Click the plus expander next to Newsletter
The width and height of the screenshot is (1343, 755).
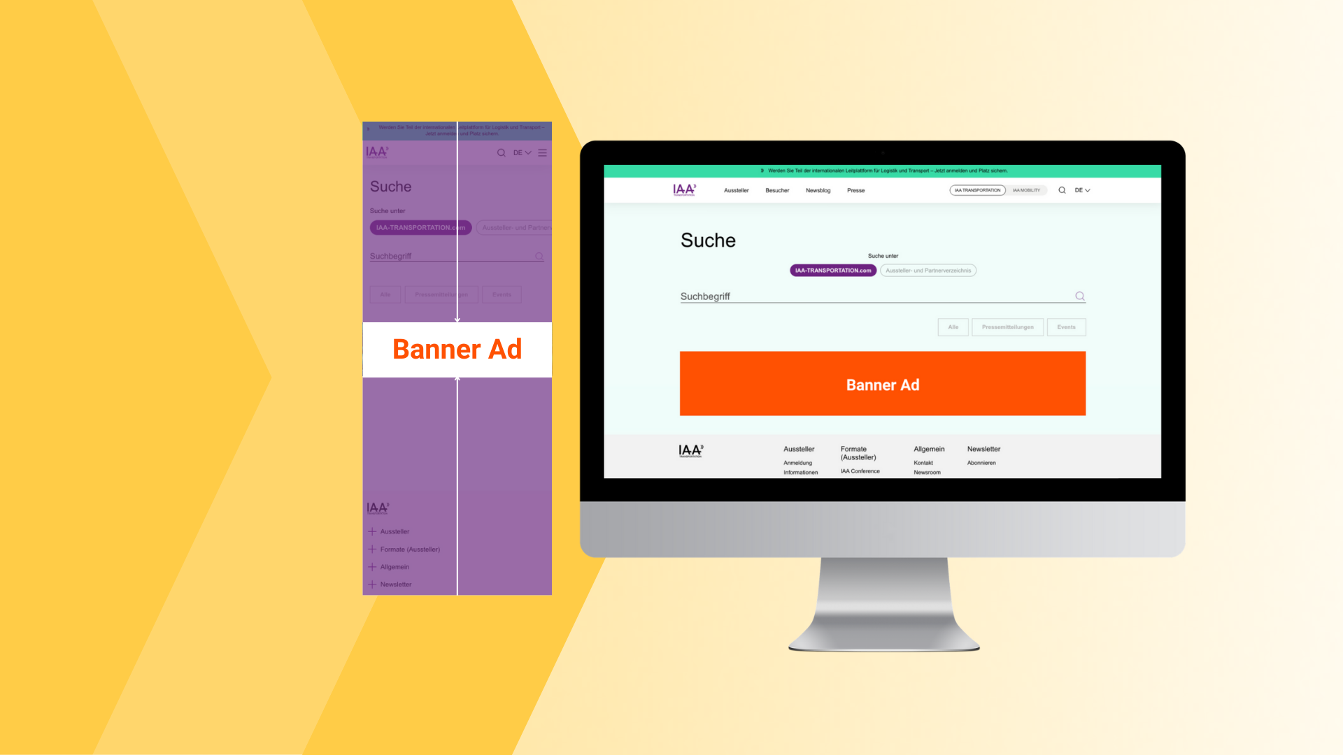tap(373, 584)
